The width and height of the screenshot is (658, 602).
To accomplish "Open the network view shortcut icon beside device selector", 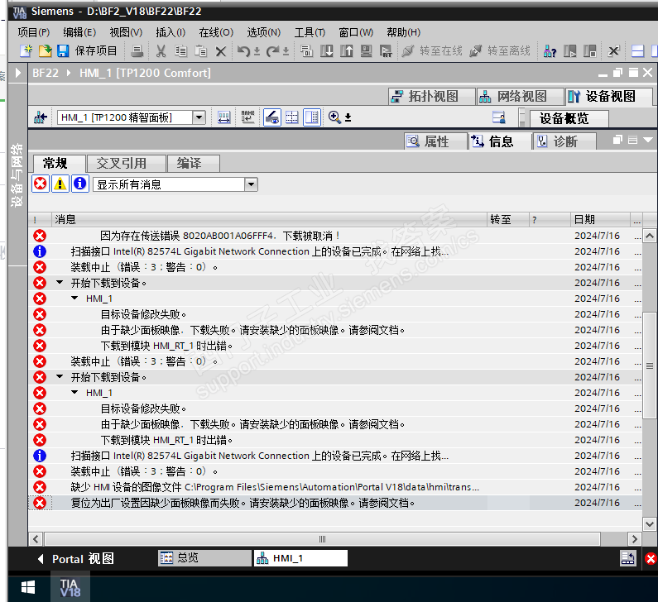I will 41,117.
